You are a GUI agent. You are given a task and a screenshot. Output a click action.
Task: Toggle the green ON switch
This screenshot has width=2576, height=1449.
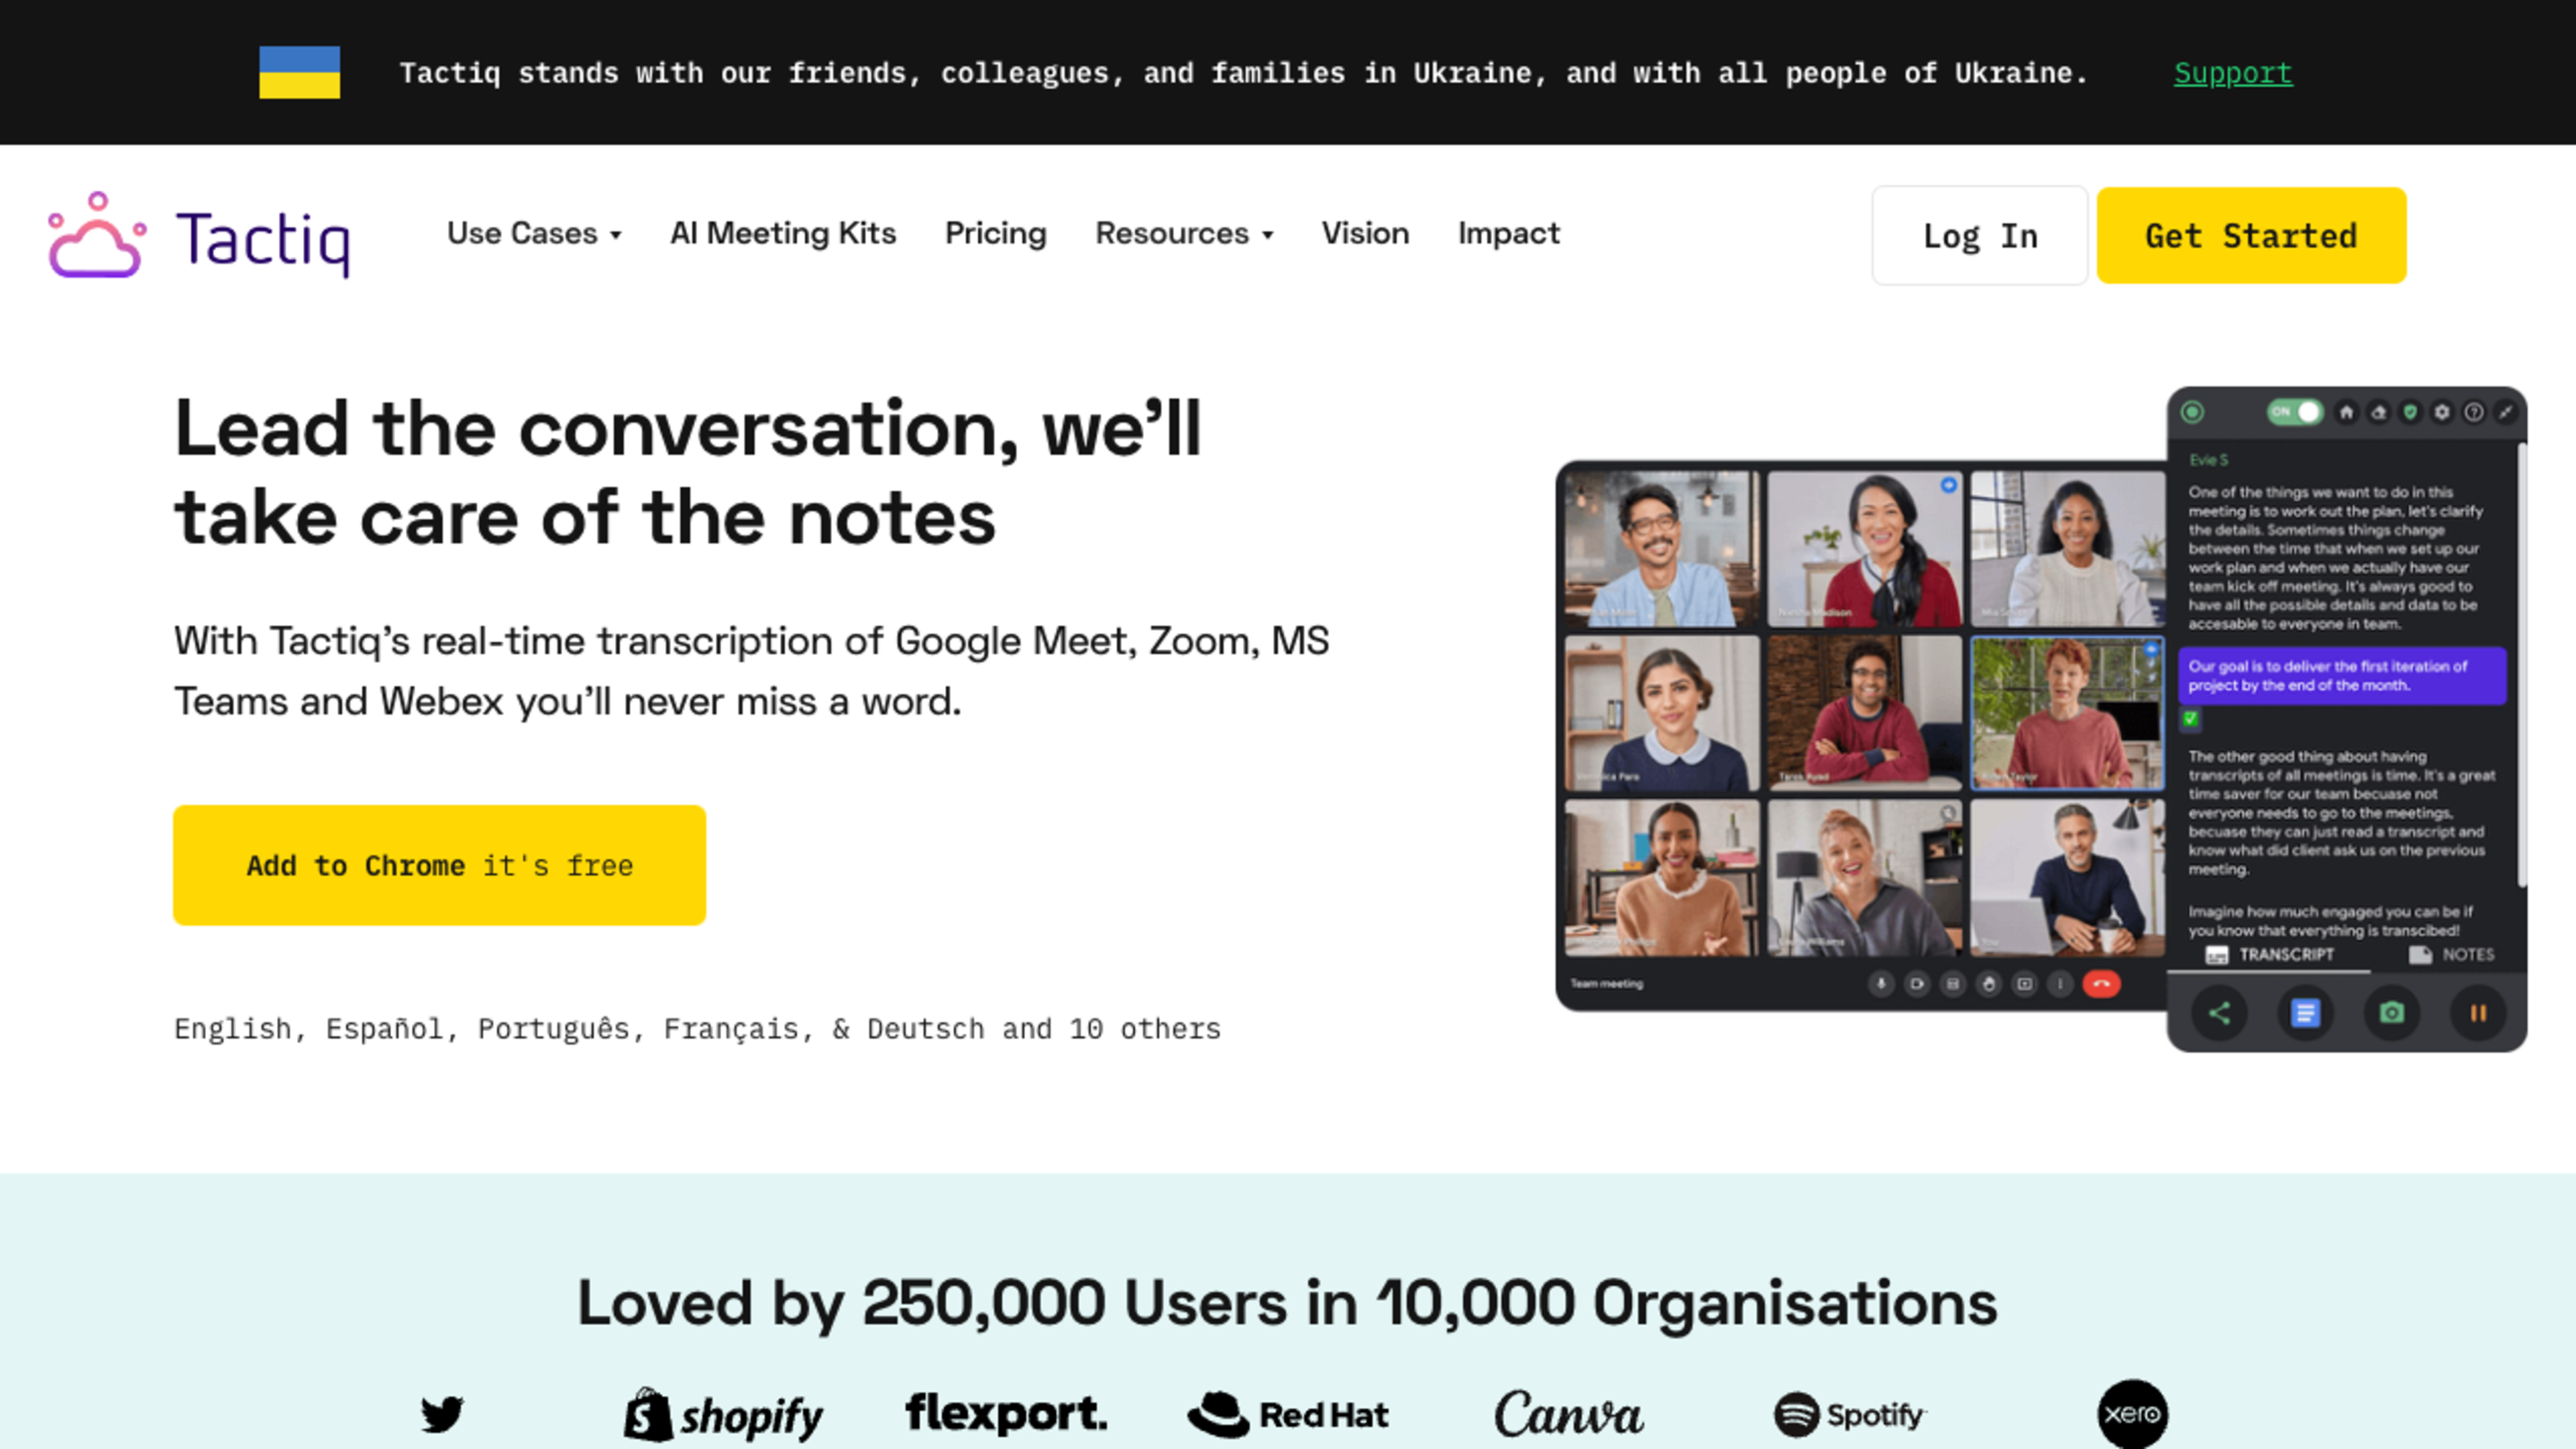point(2295,412)
